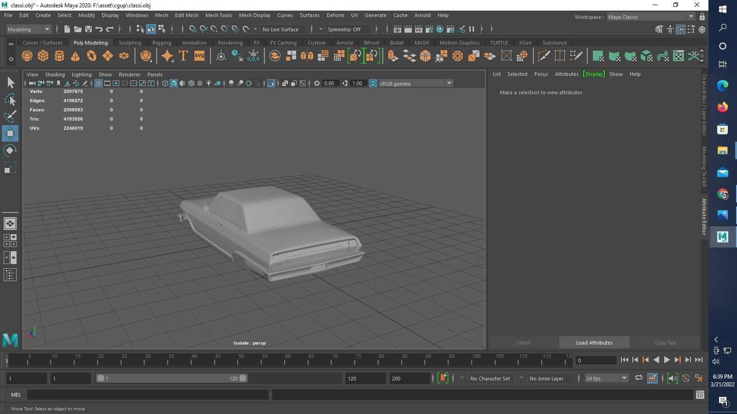The image size is (737, 414).
Task: Open the No Character Set dropdown arrow
Action: [x=462, y=378]
